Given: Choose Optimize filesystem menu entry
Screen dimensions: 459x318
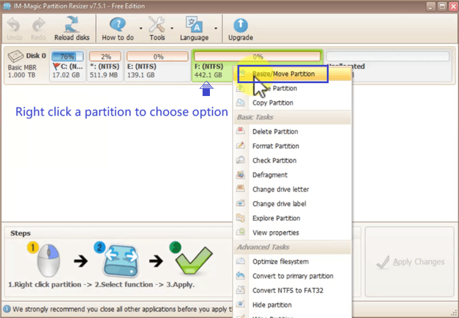Looking at the screenshot, I should [293, 262].
